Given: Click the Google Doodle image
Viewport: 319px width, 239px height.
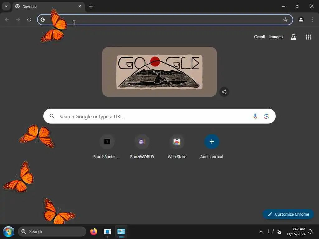Looking at the screenshot, I should coord(159,72).
